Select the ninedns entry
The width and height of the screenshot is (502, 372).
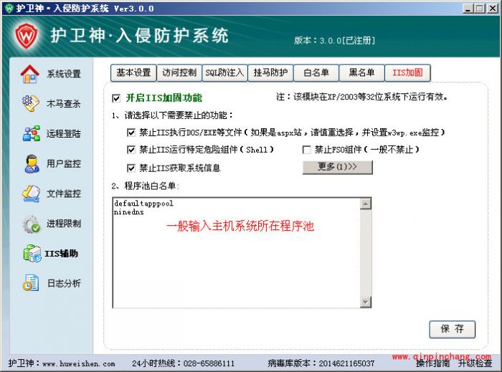[128, 211]
